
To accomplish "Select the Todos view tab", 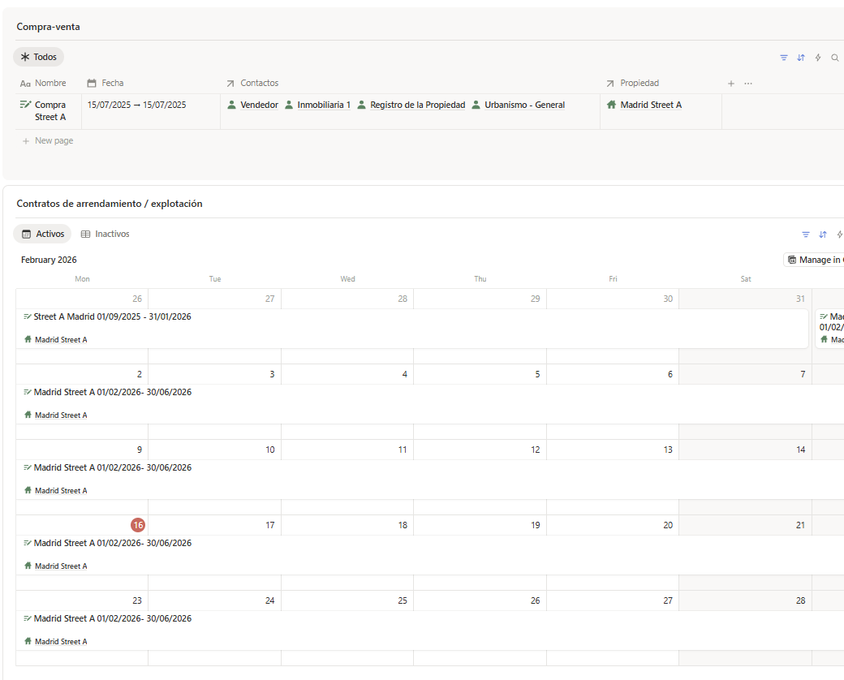I will click(39, 58).
